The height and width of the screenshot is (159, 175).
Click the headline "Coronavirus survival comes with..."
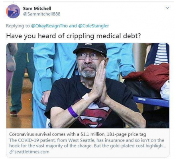(78, 134)
